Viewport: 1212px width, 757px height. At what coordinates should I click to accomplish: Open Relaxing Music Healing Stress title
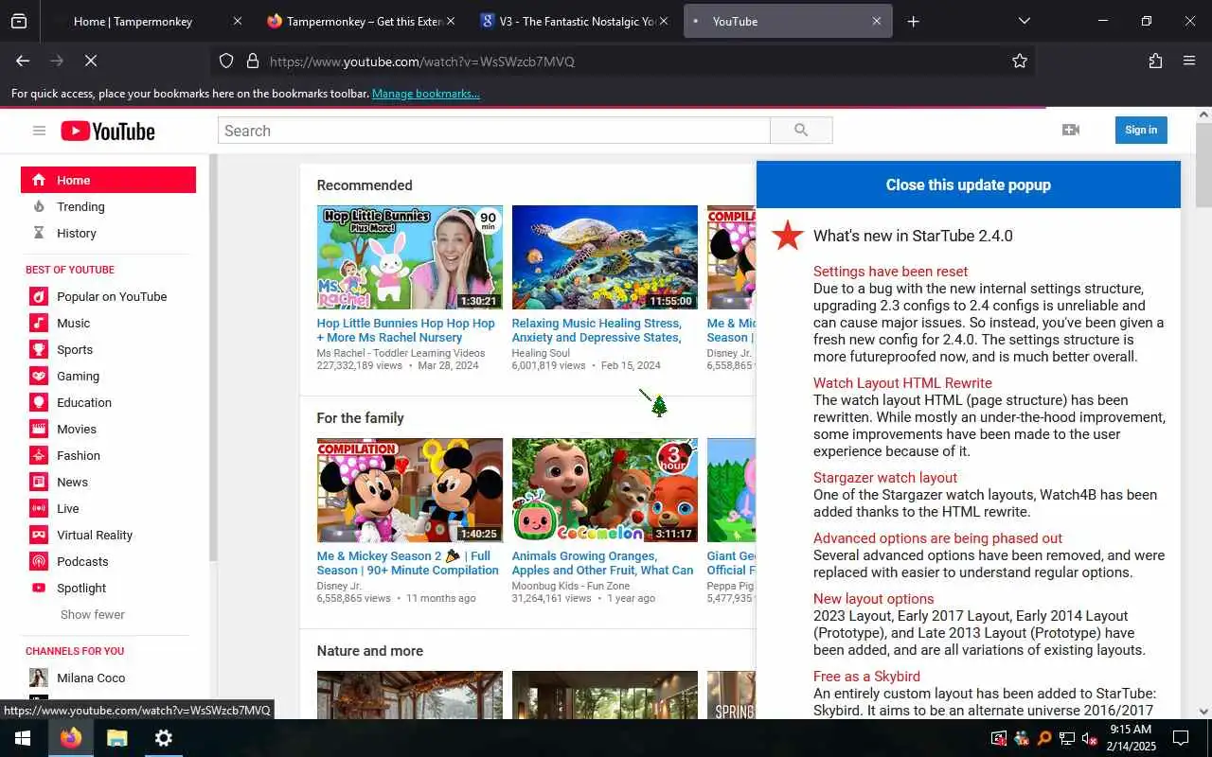pos(597,330)
